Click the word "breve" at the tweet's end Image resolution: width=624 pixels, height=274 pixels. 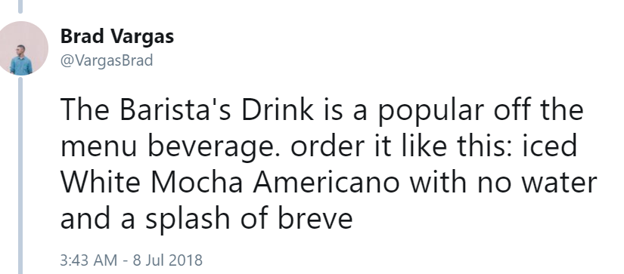(315, 219)
